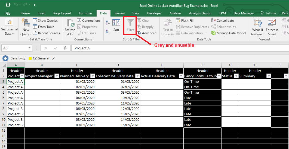The width and height of the screenshot is (289, 149).
Task: Open the Get External Data menu
Action: click(9, 27)
